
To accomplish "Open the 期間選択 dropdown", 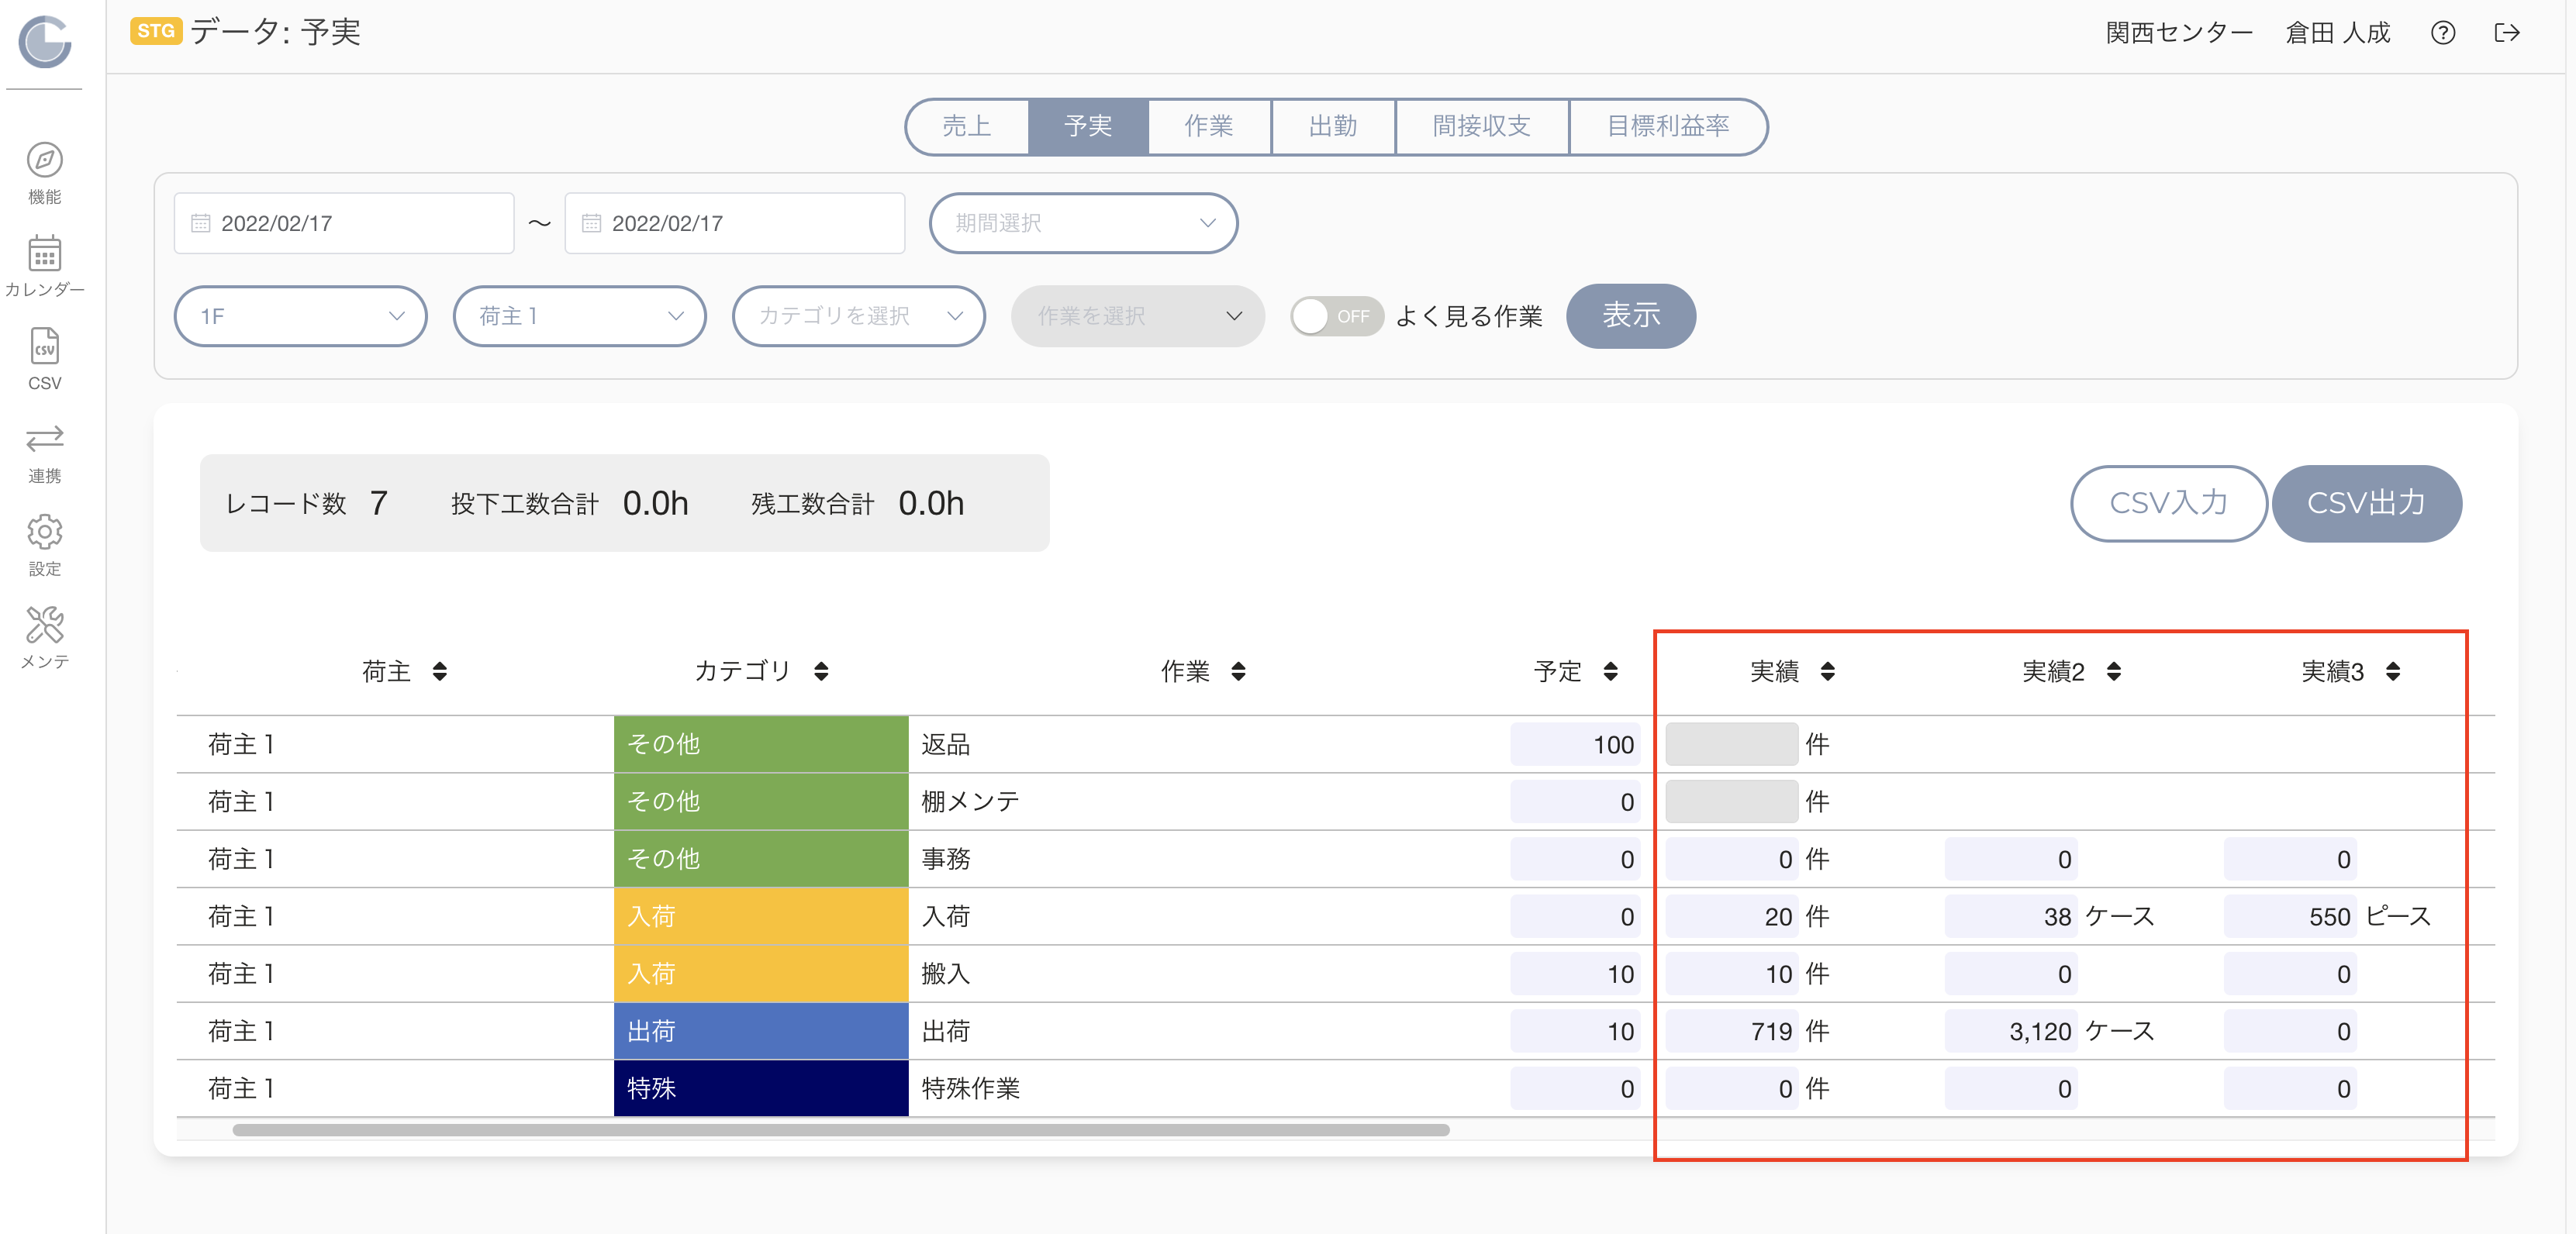I will point(1084,223).
